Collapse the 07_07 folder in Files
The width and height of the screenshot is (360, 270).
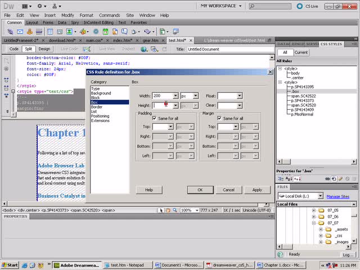tap(314, 223)
